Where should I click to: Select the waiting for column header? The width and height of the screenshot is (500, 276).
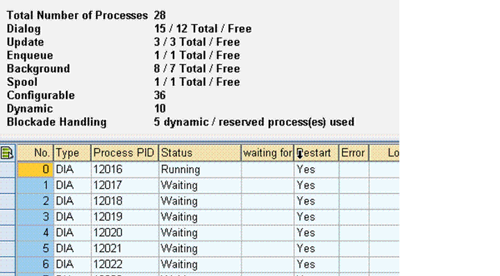(267, 153)
